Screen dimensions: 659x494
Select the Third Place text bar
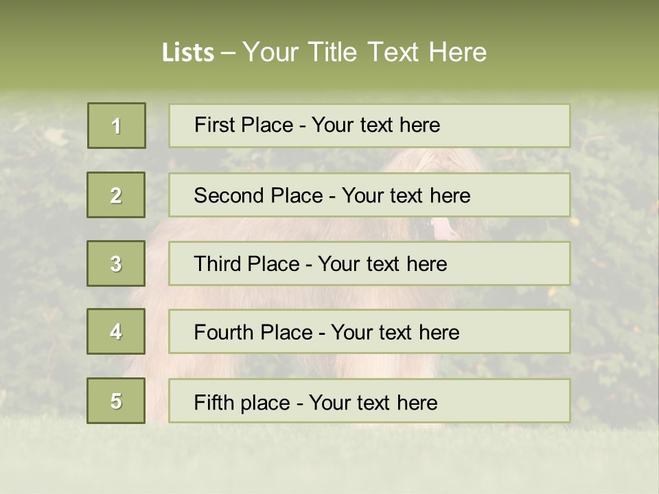coord(369,263)
